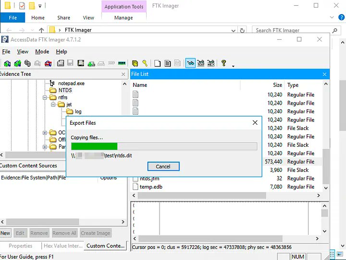Close the Evidence Tree panel
This screenshot has width=346, height=260.
[x=124, y=74]
